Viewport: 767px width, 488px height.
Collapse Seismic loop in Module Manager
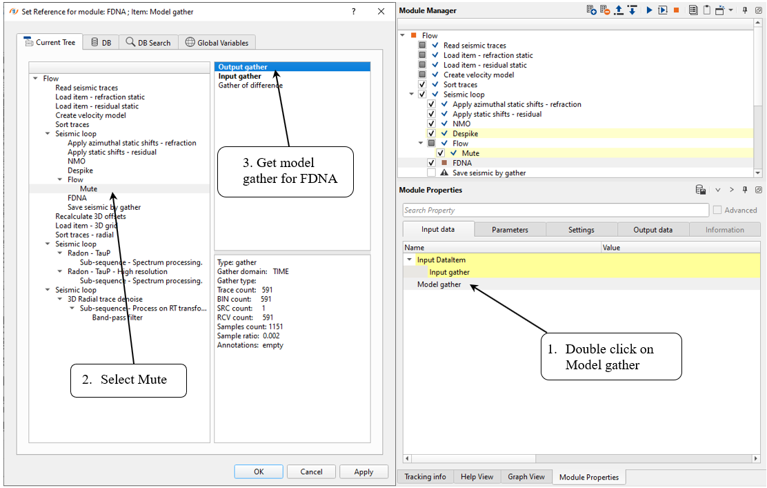(x=412, y=95)
